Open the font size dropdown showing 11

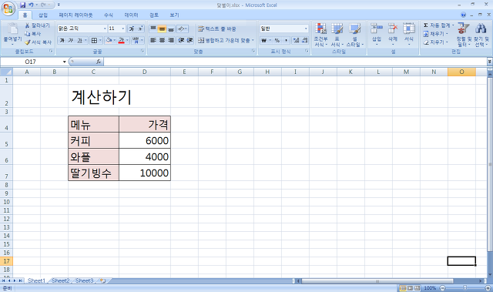(x=123, y=29)
